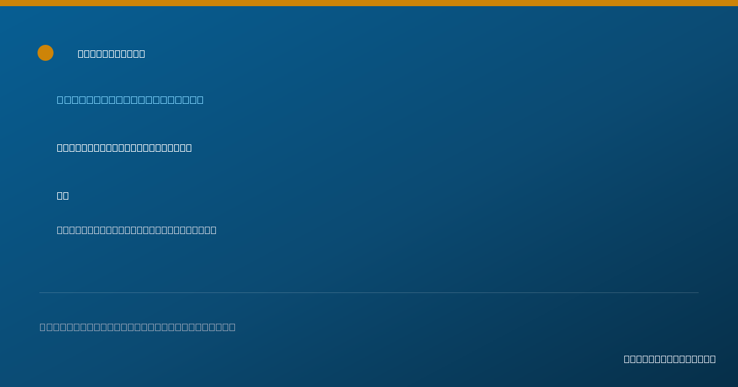The image size is (738, 387).
Task: Click the small white text at bottom right
Action: (x=670, y=359)
